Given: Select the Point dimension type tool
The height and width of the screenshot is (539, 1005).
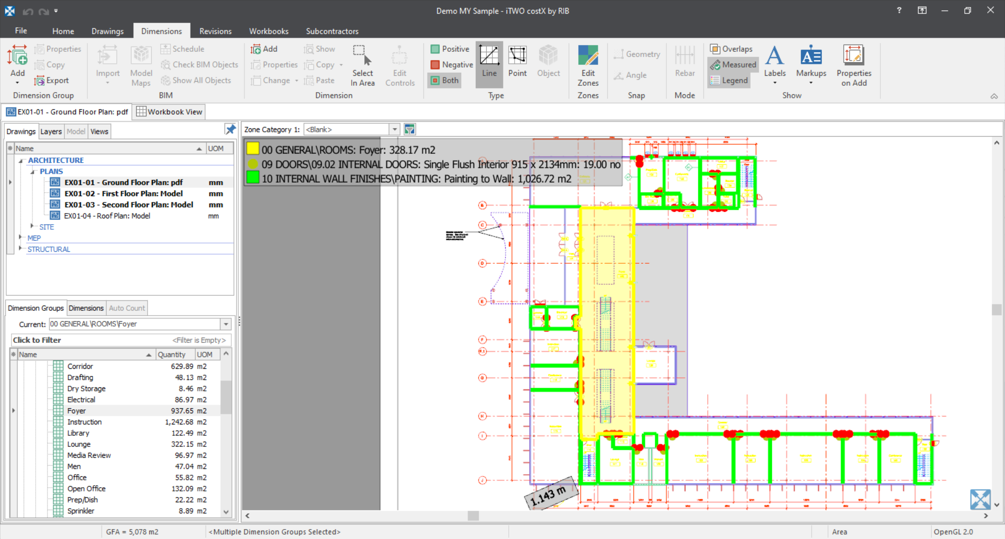Looking at the screenshot, I should pyautogui.click(x=517, y=62).
